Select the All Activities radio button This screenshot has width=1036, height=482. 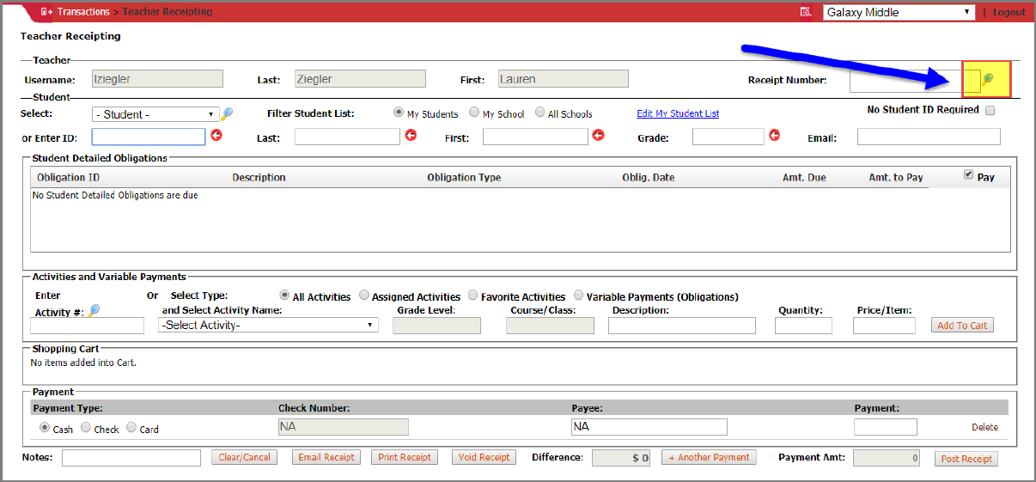284,296
